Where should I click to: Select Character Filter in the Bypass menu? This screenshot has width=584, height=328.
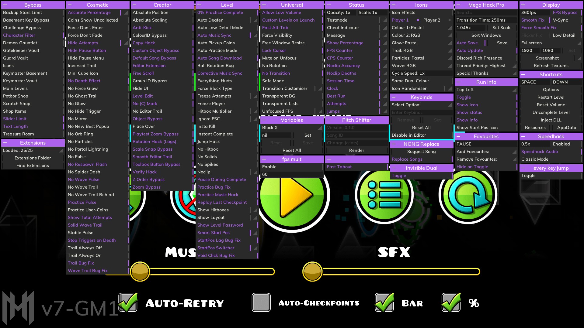click(x=19, y=35)
